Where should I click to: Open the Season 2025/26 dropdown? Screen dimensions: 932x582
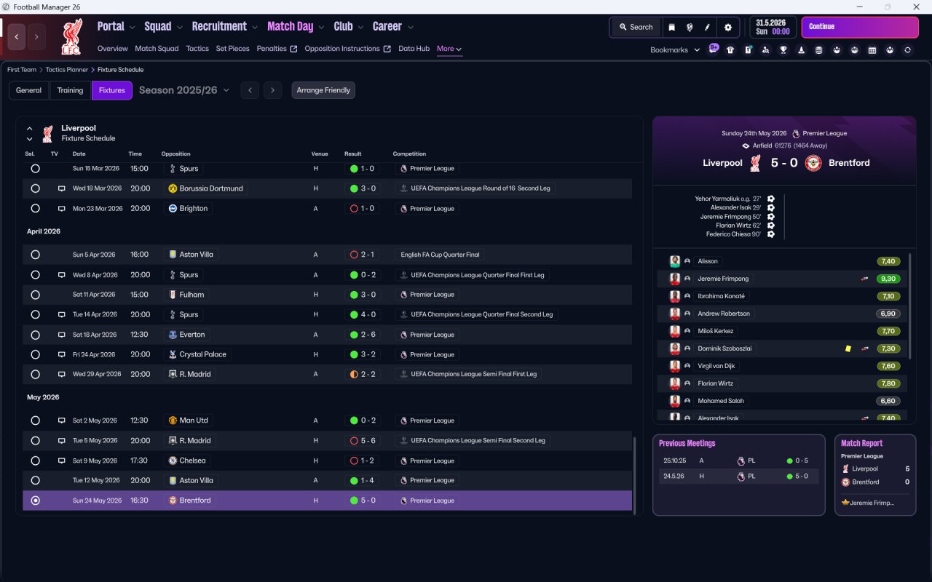184,90
